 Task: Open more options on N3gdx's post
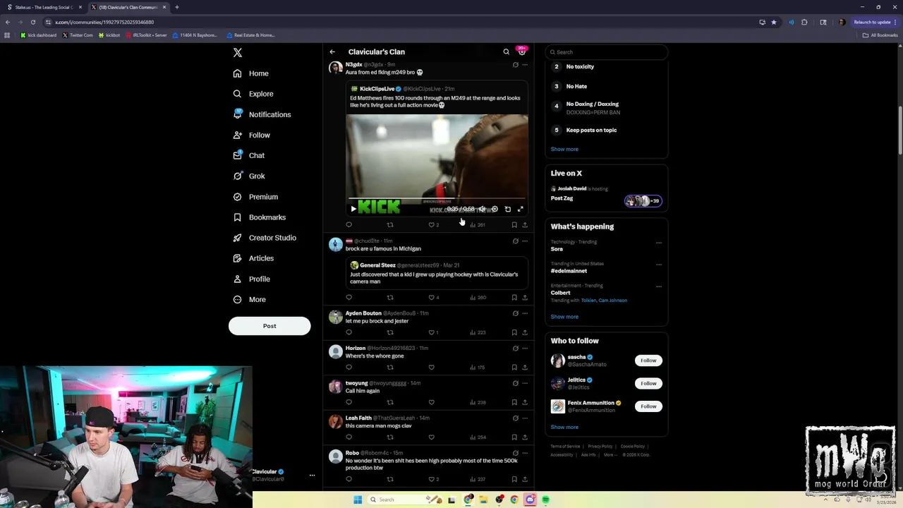click(x=525, y=65)
